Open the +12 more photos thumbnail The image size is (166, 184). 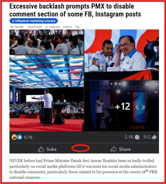pyautogui.click(x=122, y=106)
